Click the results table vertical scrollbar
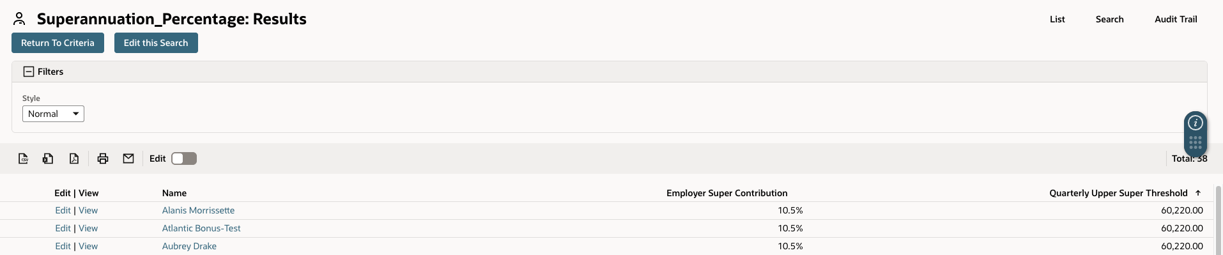Viewport: 1223px width, 255px height. click(1218, 220)
